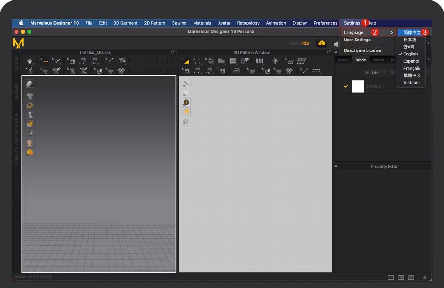Click the orange cloud icon near greeting

(x=322, y=43)
